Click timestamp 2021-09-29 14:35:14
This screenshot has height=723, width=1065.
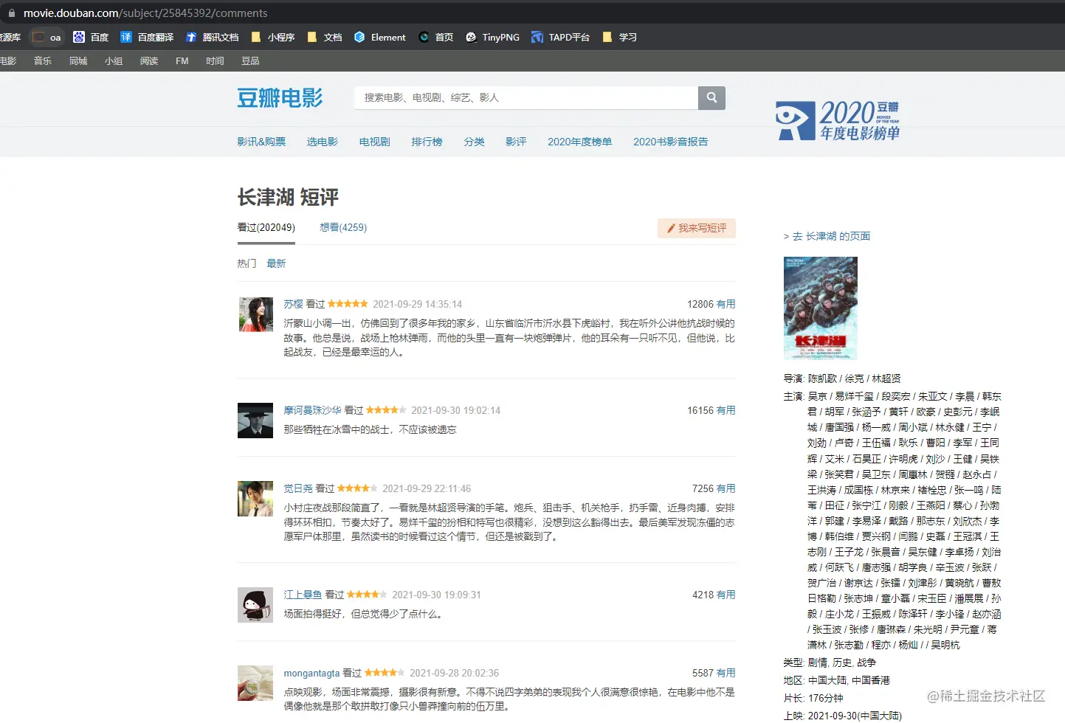point(418,304)
